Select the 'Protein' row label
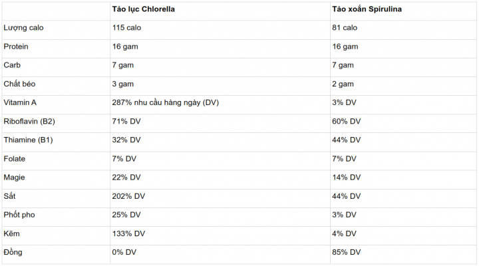The image size is (479, 266). pos(16,47)
